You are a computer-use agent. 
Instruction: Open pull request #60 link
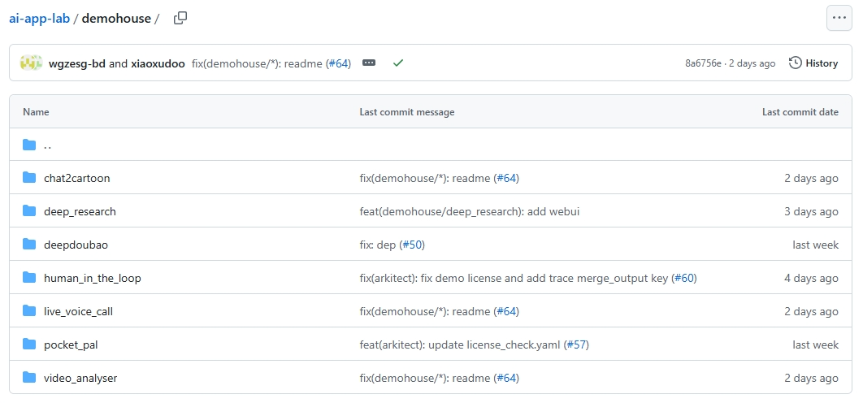click(x=684, y=278)
